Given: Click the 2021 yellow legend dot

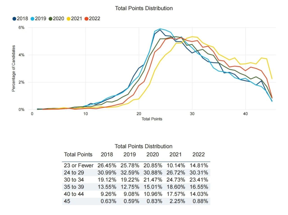Looking at the screenshot, I should pyautogui.click(x=68, y=19).
